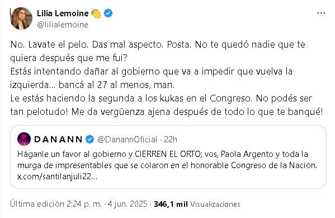Screen dimensions: 335x218
Task: Click the main tweet text body
Action: coord(167,78)
